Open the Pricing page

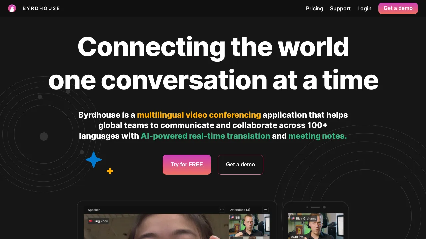coord(315,8)
